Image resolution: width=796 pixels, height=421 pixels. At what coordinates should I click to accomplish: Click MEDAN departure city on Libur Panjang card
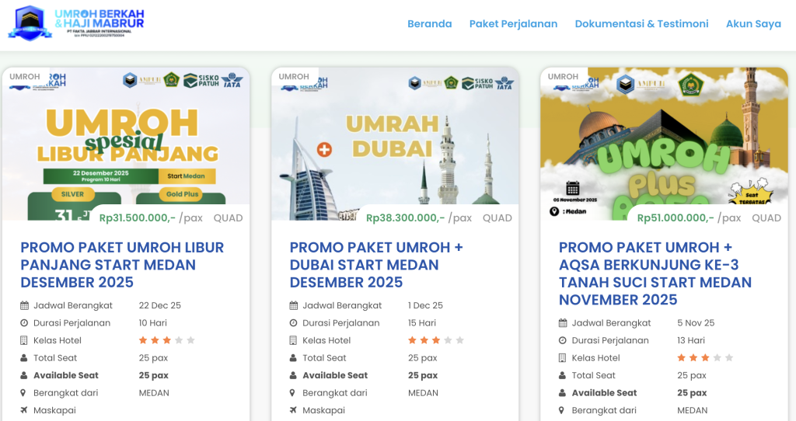155,393
